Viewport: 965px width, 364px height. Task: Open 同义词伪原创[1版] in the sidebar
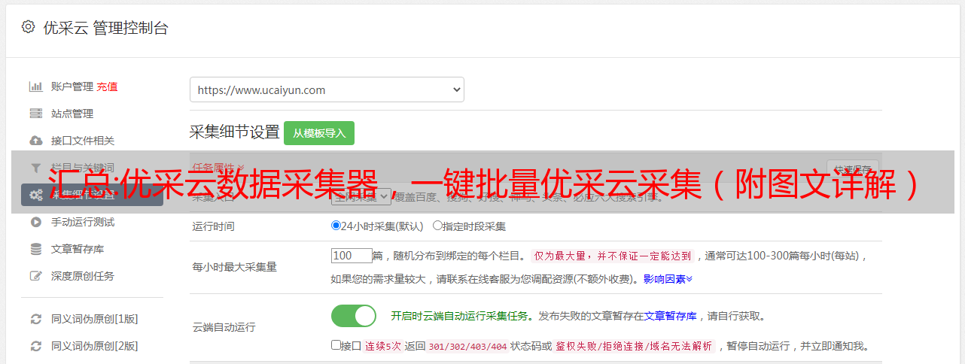tap(95, 319)
